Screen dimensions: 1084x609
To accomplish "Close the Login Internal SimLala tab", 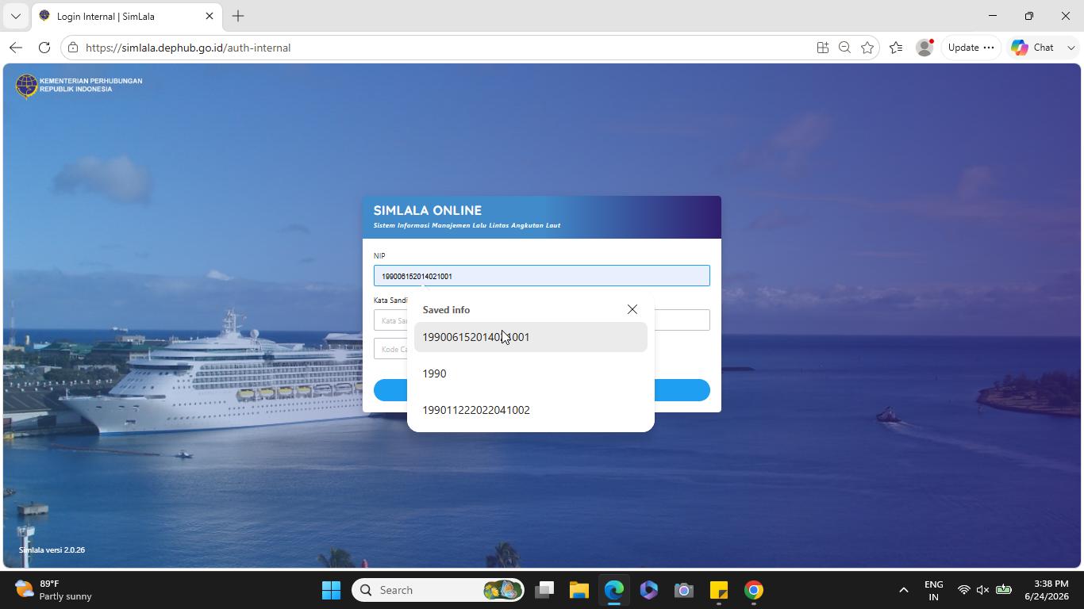I will tap(209, 16).
